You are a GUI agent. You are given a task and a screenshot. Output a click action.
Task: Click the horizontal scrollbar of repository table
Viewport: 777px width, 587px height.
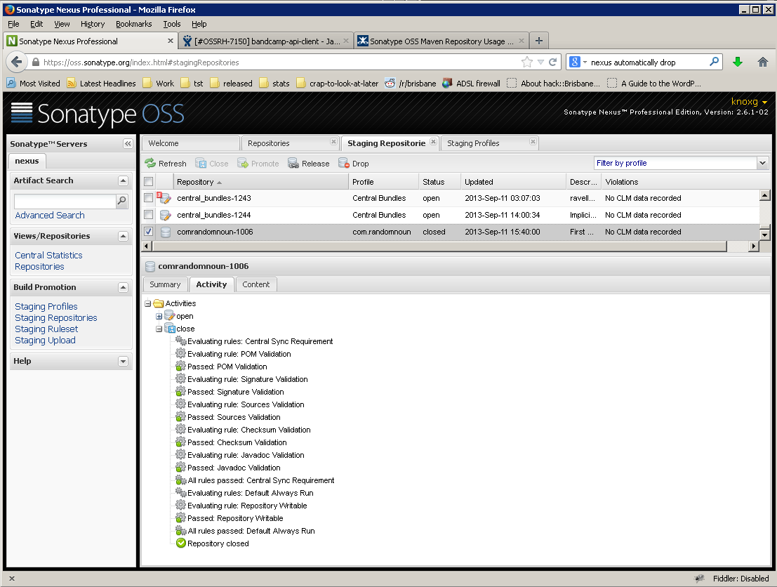coord(439,246)
